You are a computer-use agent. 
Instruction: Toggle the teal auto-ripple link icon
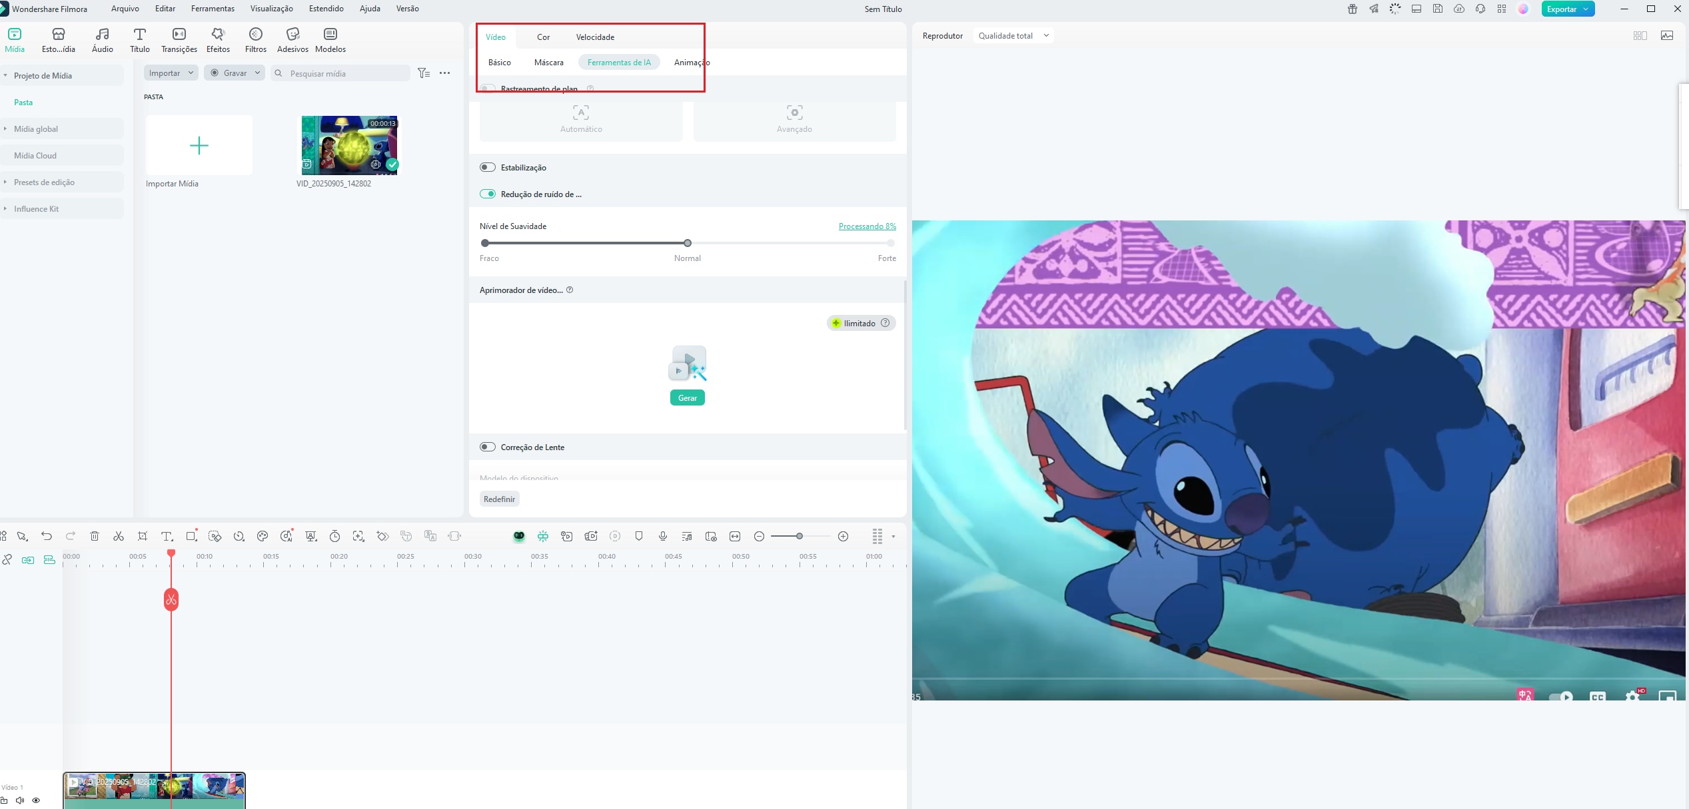click(28, 560)
